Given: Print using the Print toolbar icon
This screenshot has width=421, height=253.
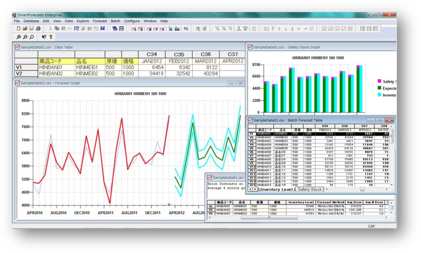Looking at the screenshot, I should 38,28.
